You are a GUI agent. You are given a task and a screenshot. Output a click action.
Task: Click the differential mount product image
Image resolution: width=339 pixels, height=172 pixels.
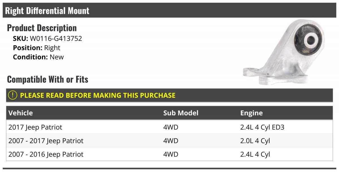(x=284, y=52)
